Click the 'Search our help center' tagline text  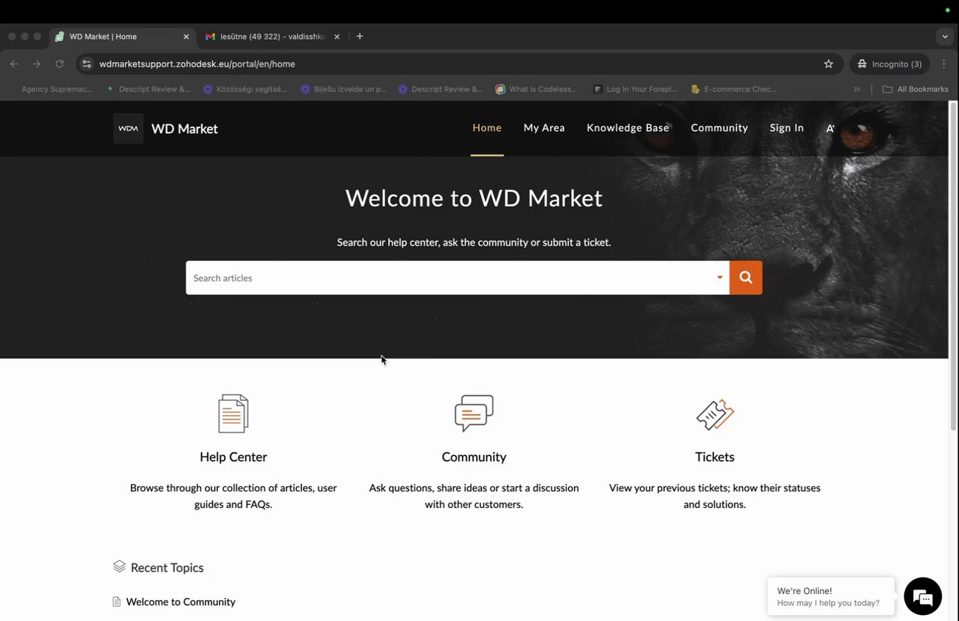[x=474, y=242]
